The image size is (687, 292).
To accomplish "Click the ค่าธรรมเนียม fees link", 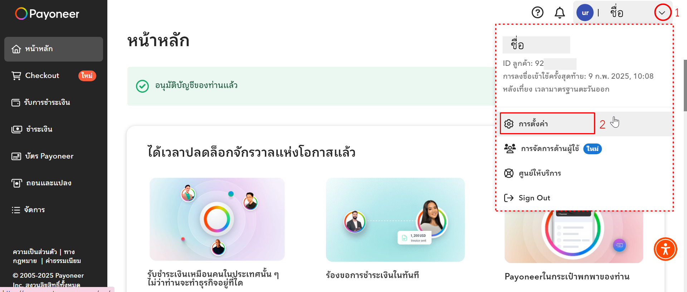I will pyautogui.click(x=63, y=261).
